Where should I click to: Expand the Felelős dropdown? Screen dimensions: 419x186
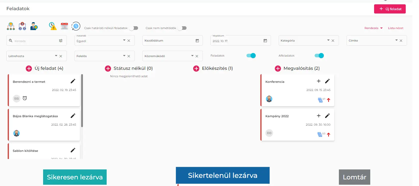124,56
